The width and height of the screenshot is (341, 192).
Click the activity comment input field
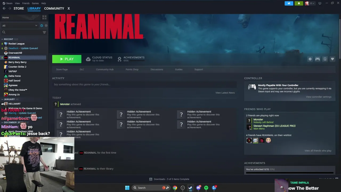pos(144,85)
